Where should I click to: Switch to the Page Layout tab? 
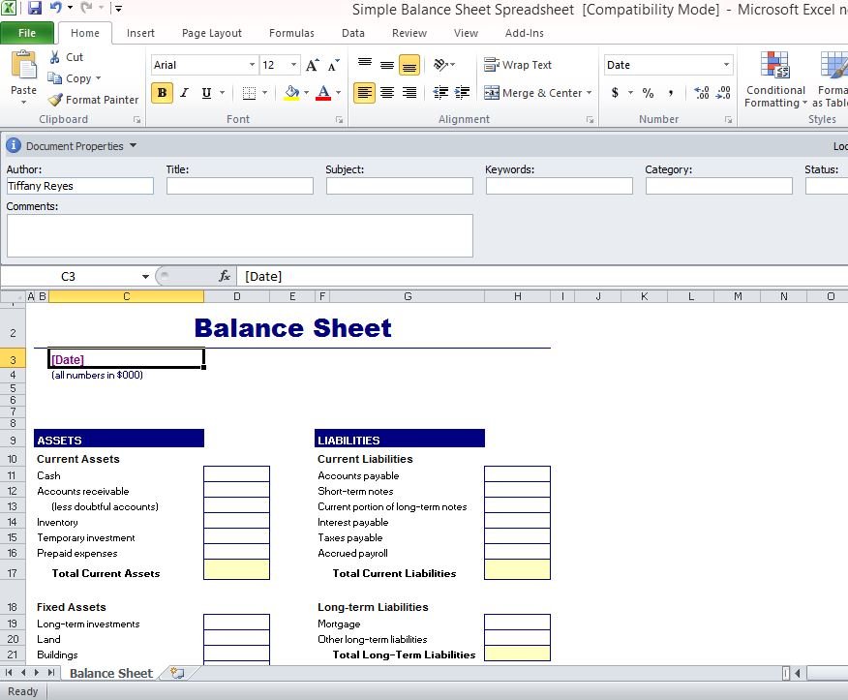pos(212,33)
